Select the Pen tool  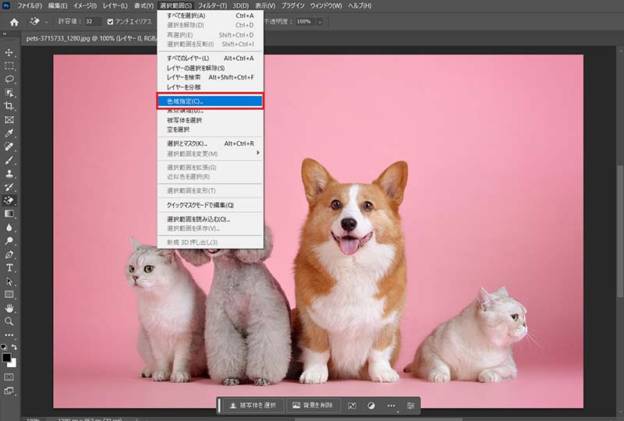pos(9,254)
